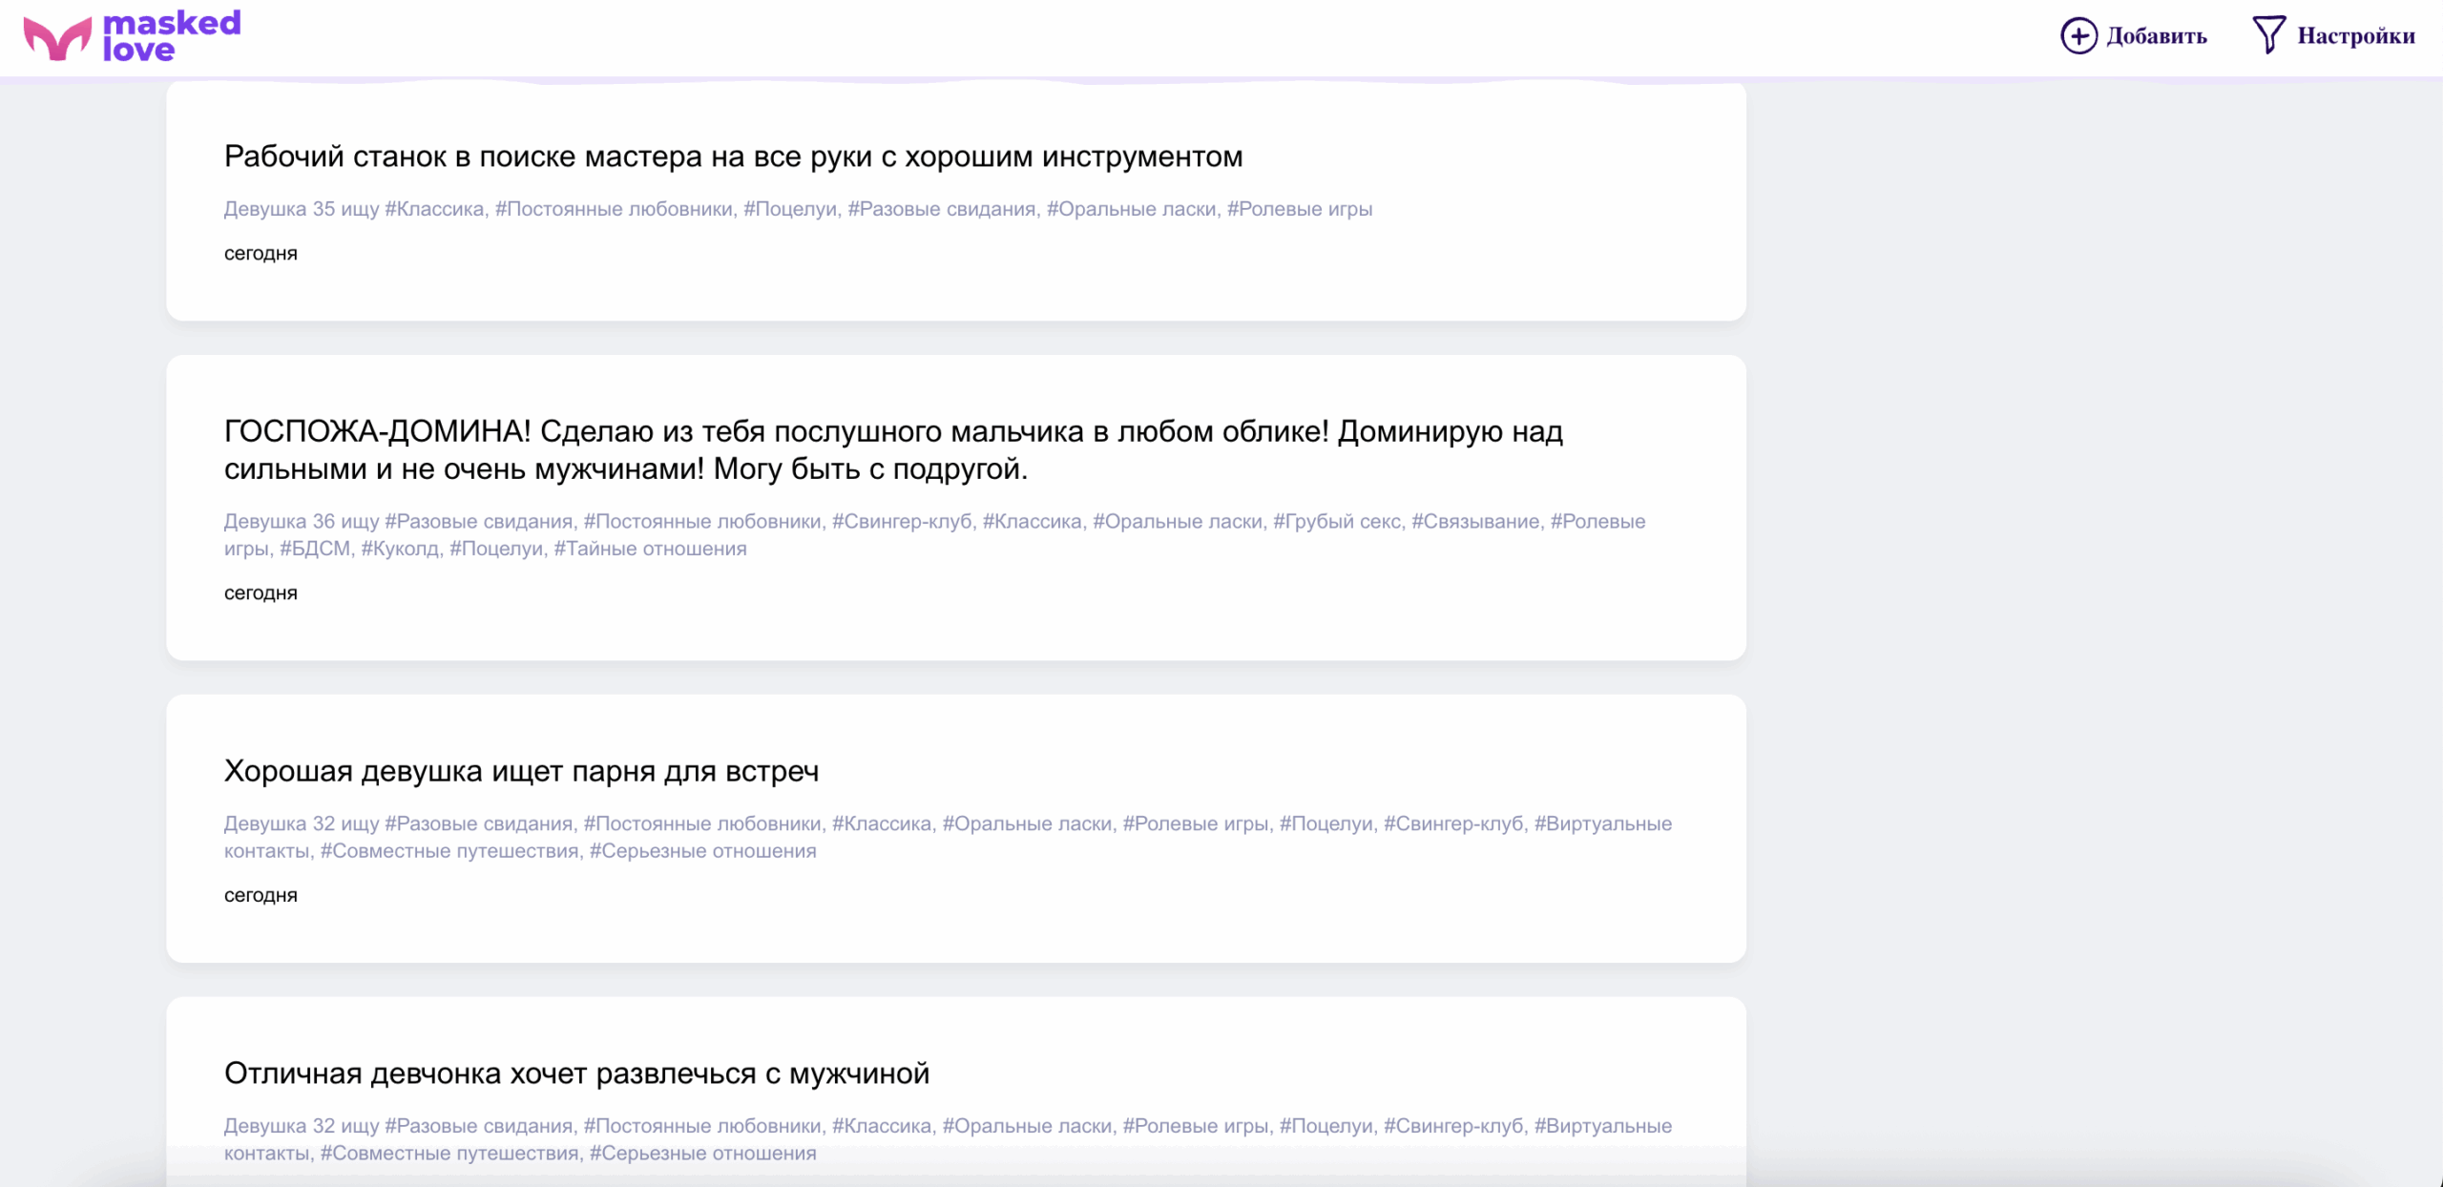Open the Добавить text link
The width and height of the screenshot is (2443, 1187).
point(2157,36)
